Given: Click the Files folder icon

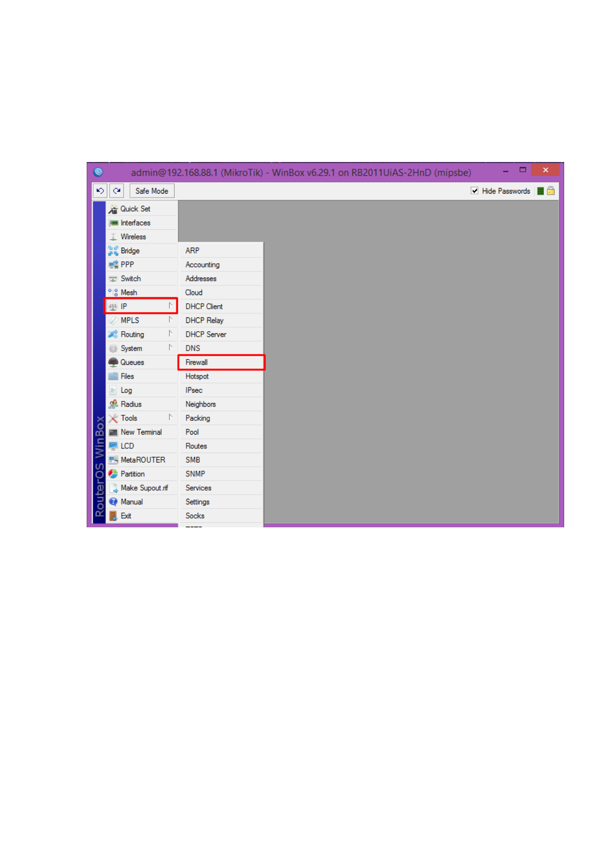Looking at the screenshot, I should click(113, 377).
